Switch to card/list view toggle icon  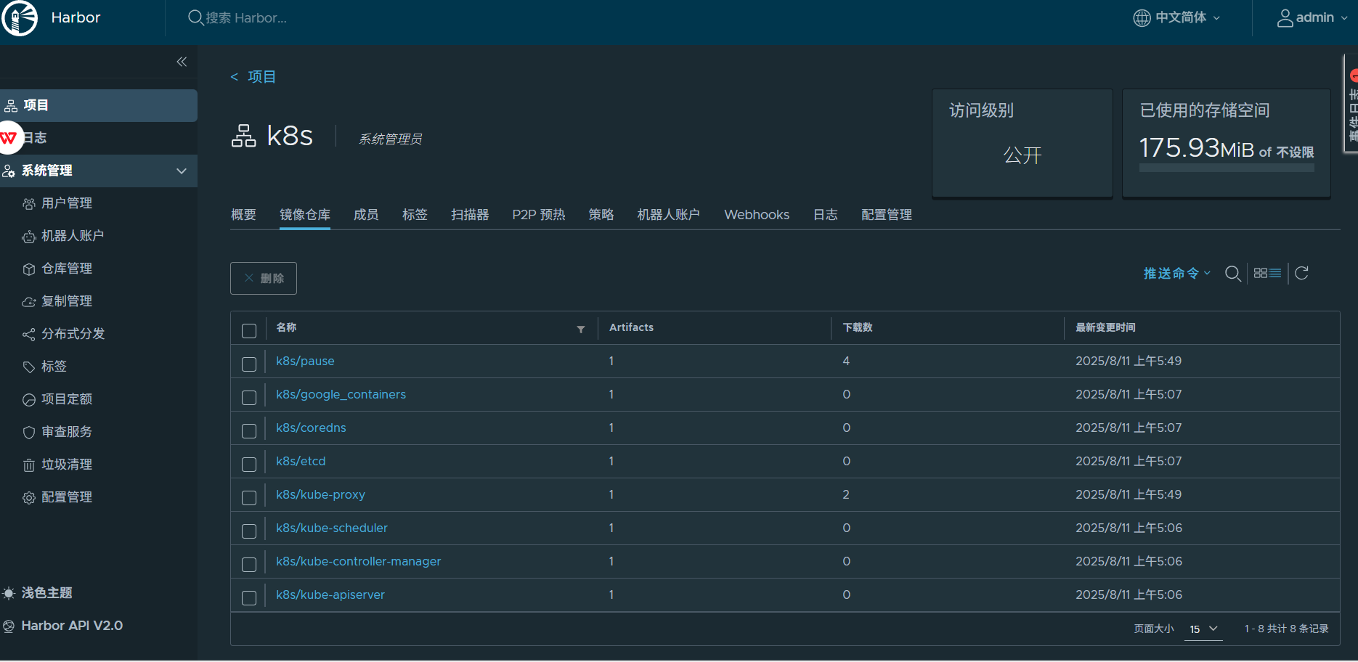(x=1267, y=273)
